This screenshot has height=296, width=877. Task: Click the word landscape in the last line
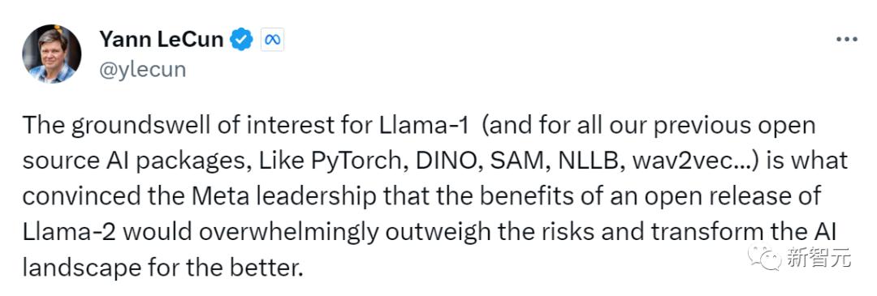82,268
